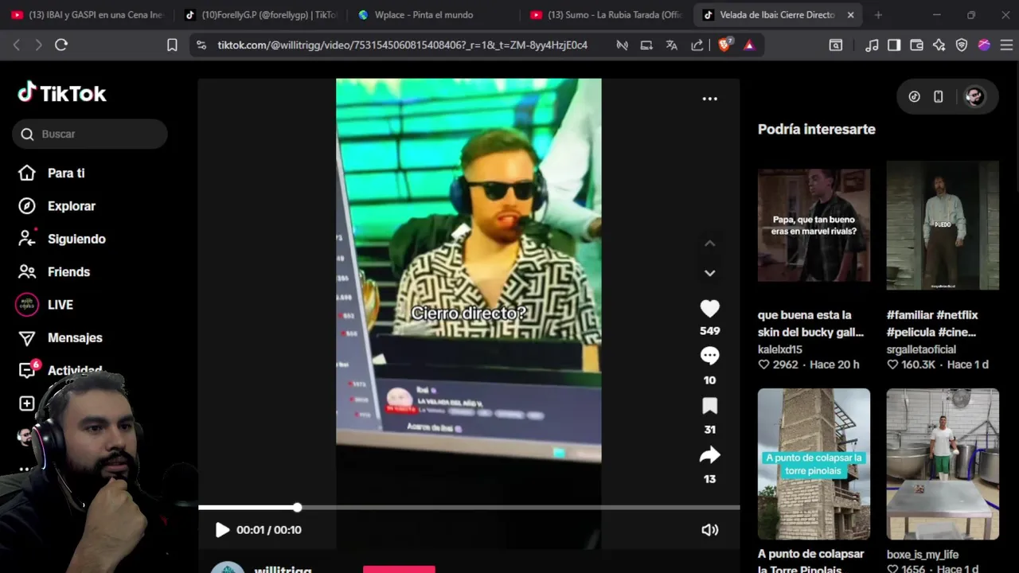Click the translate page icon

[x=671, y=45]
